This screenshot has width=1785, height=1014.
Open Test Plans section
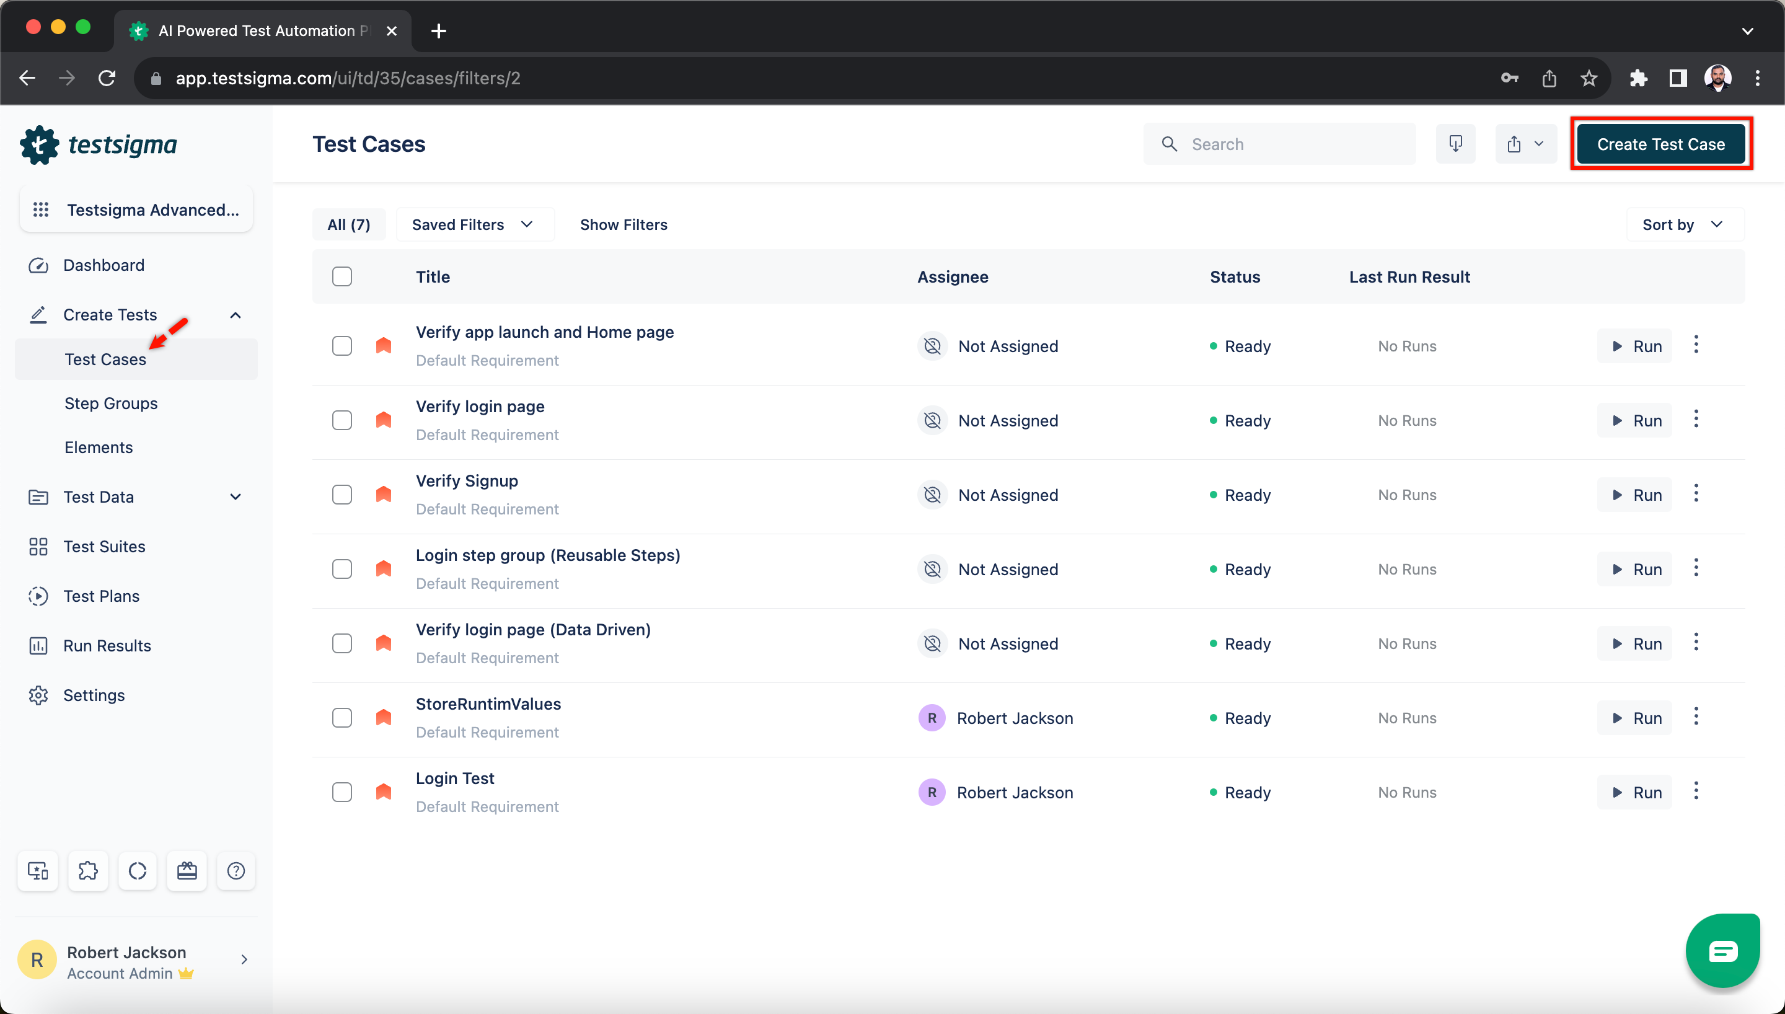102,596
